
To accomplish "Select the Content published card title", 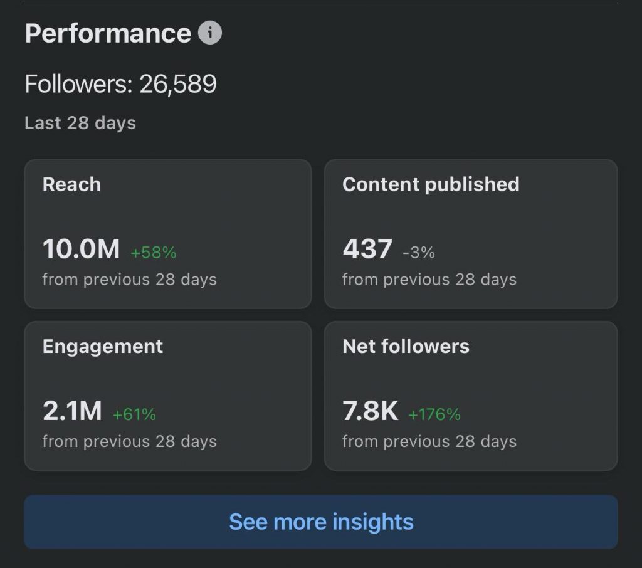I will tap(431, 184).
